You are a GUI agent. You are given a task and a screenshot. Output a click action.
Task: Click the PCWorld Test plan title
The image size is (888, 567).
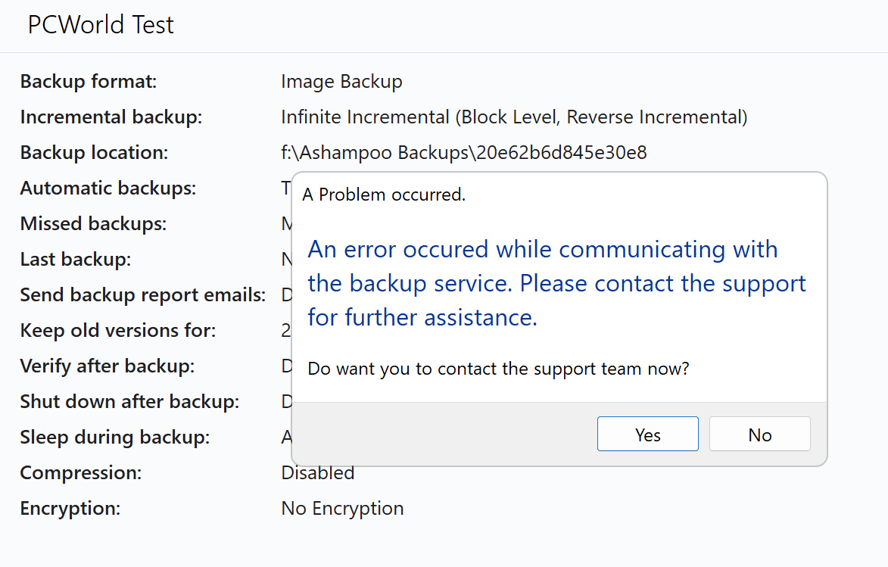(101, 25)
